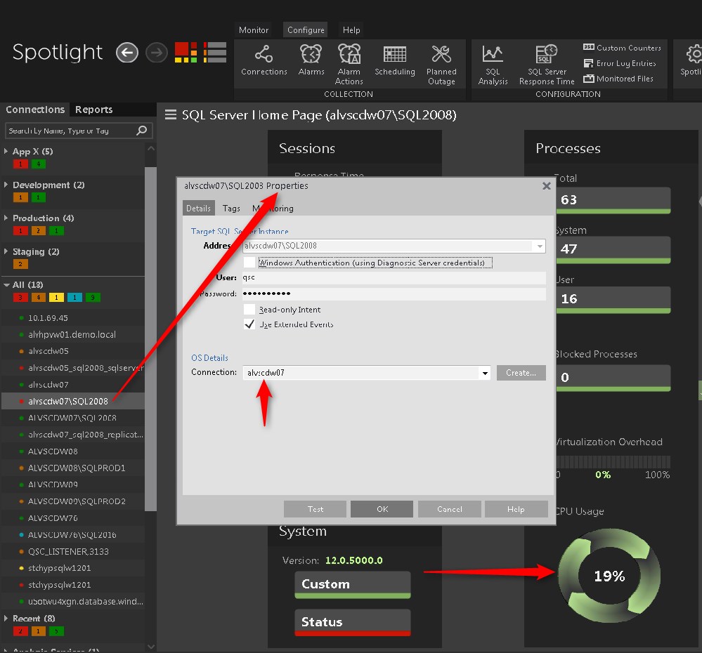Viewport: 702px width, 653px height.
Task: Click the Test button in the dialog
Action: (x=316, y=509)
